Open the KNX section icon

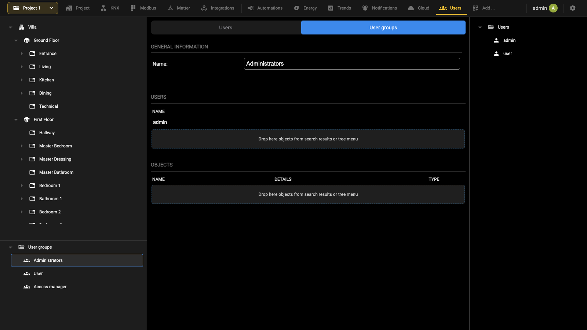[x=103, y=8]
